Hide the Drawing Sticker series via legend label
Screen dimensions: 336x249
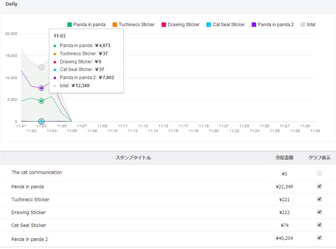point(183,25)
